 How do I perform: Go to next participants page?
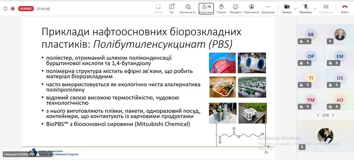pyautogui.click(x=333, y=115)
